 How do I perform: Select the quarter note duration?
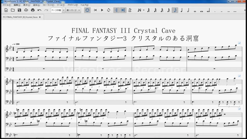[182, 10]
